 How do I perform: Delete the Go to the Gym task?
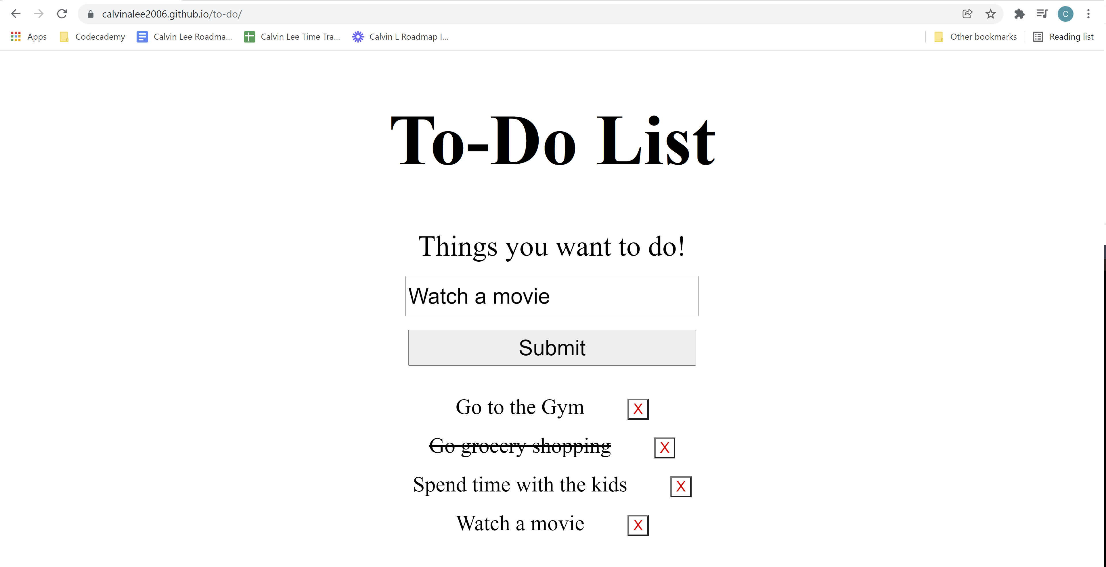[638, 409]
